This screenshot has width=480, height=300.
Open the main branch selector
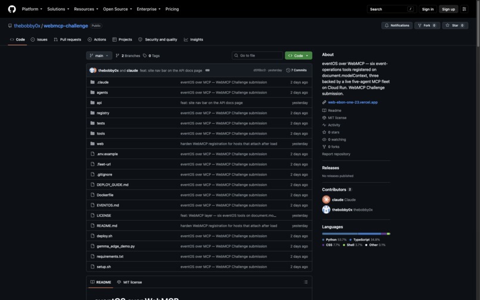[x=99, y=56]
